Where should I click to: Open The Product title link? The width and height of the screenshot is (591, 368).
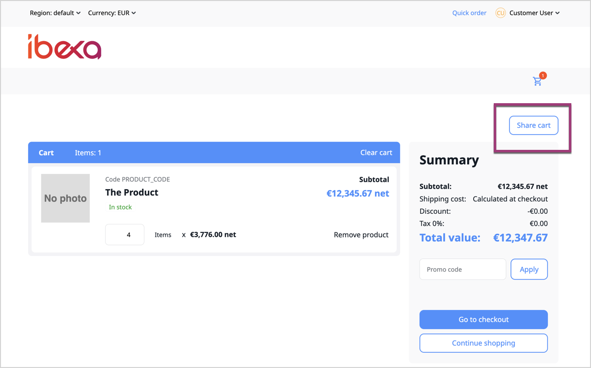pyautogui.click(x=132, y=193)
